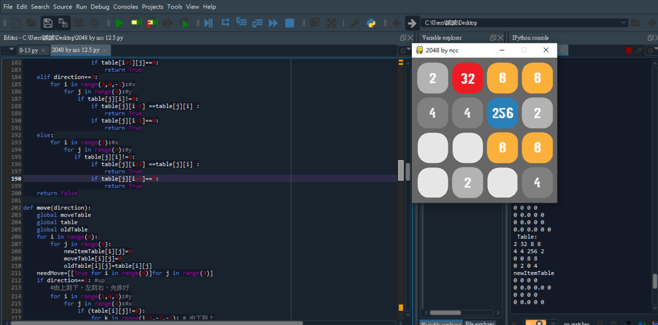Screen dimensions: 658x325
Task: Open Preferences via the wrench icon
Action: click(355, 23)
